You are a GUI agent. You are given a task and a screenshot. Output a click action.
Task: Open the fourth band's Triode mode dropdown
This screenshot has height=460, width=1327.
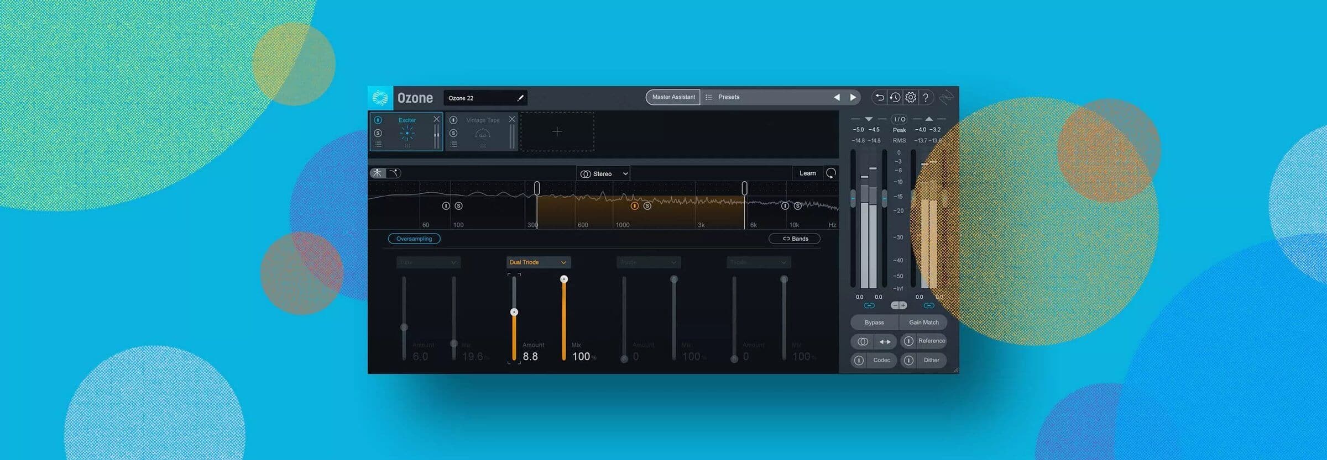(x=759, y=262)
